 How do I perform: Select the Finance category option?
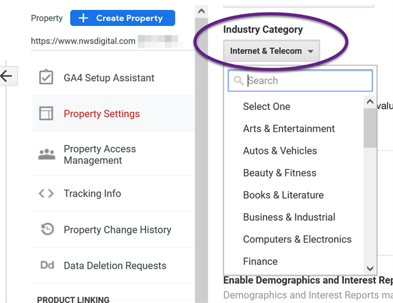click(260, 261)
